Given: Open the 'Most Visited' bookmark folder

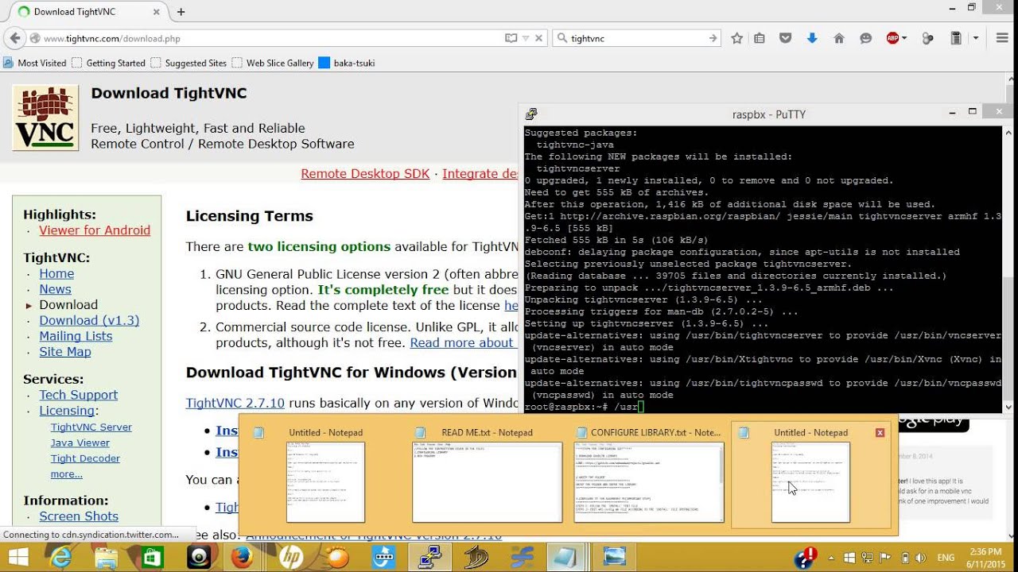Looking at the screenshot, I should (35, 63).
